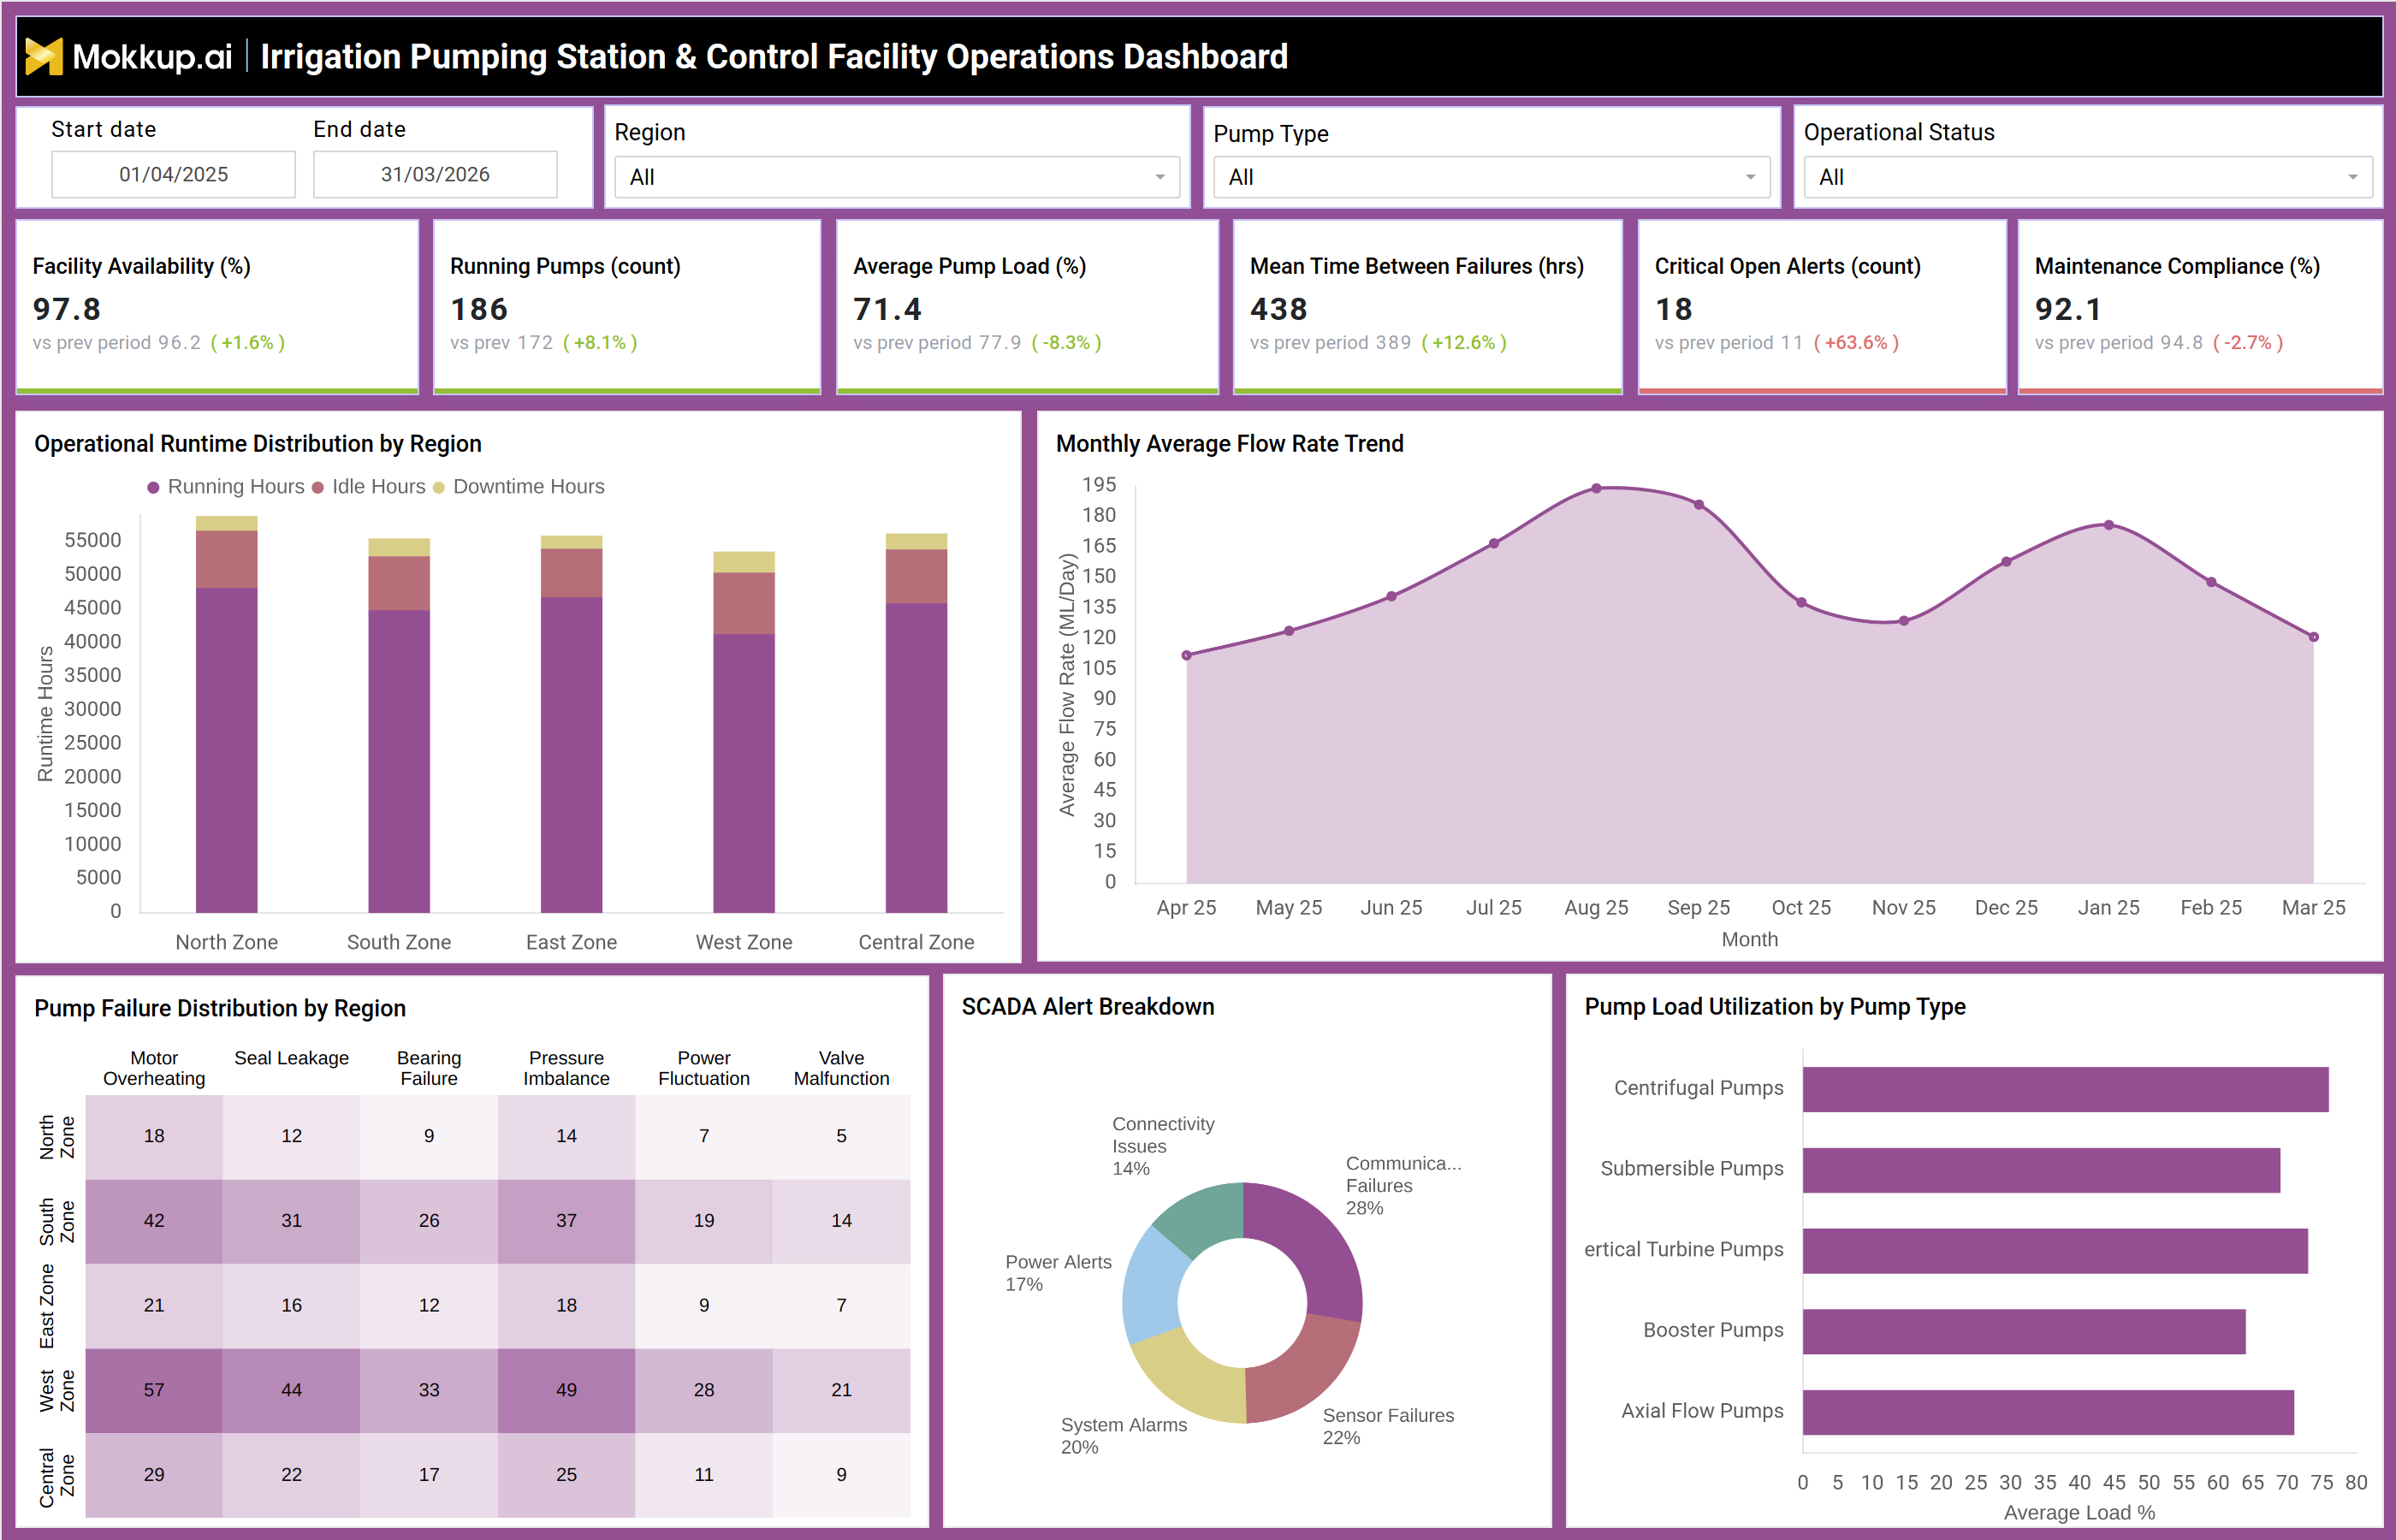Click the Jan 25 flow rate data point
Image resolution: width=2396 pixels, height=1540 pixels.
point(2108,525)
